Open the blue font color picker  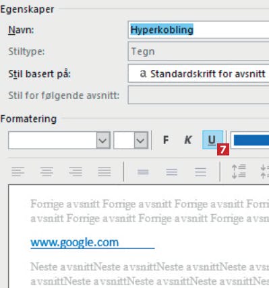[x=250, y=140]
